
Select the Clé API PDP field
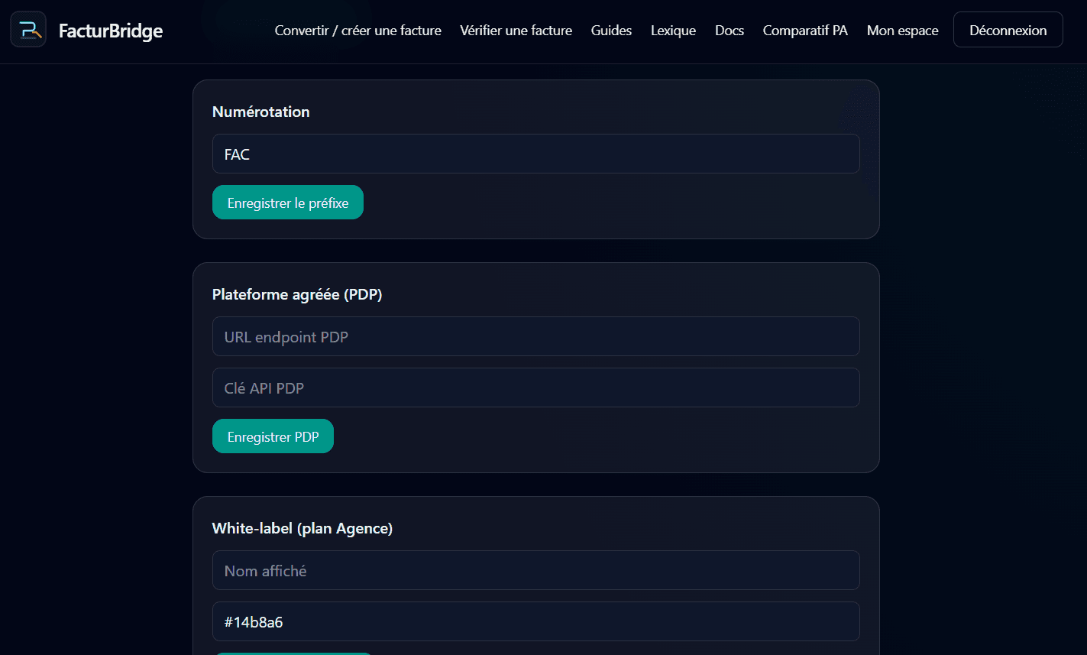point(536,387)
